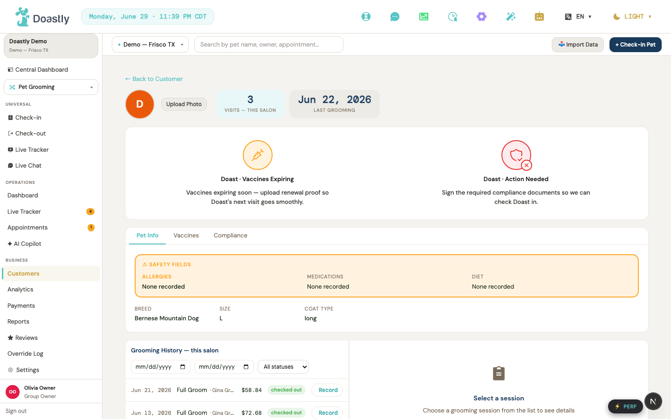This screenshot has height=419, width=671.
Task: Click the Check-out exit arrow icon
Action: coord(10,134)
